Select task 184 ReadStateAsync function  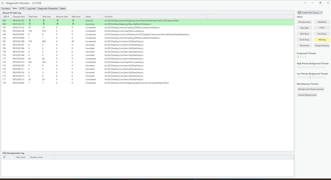tap(147, 34)
